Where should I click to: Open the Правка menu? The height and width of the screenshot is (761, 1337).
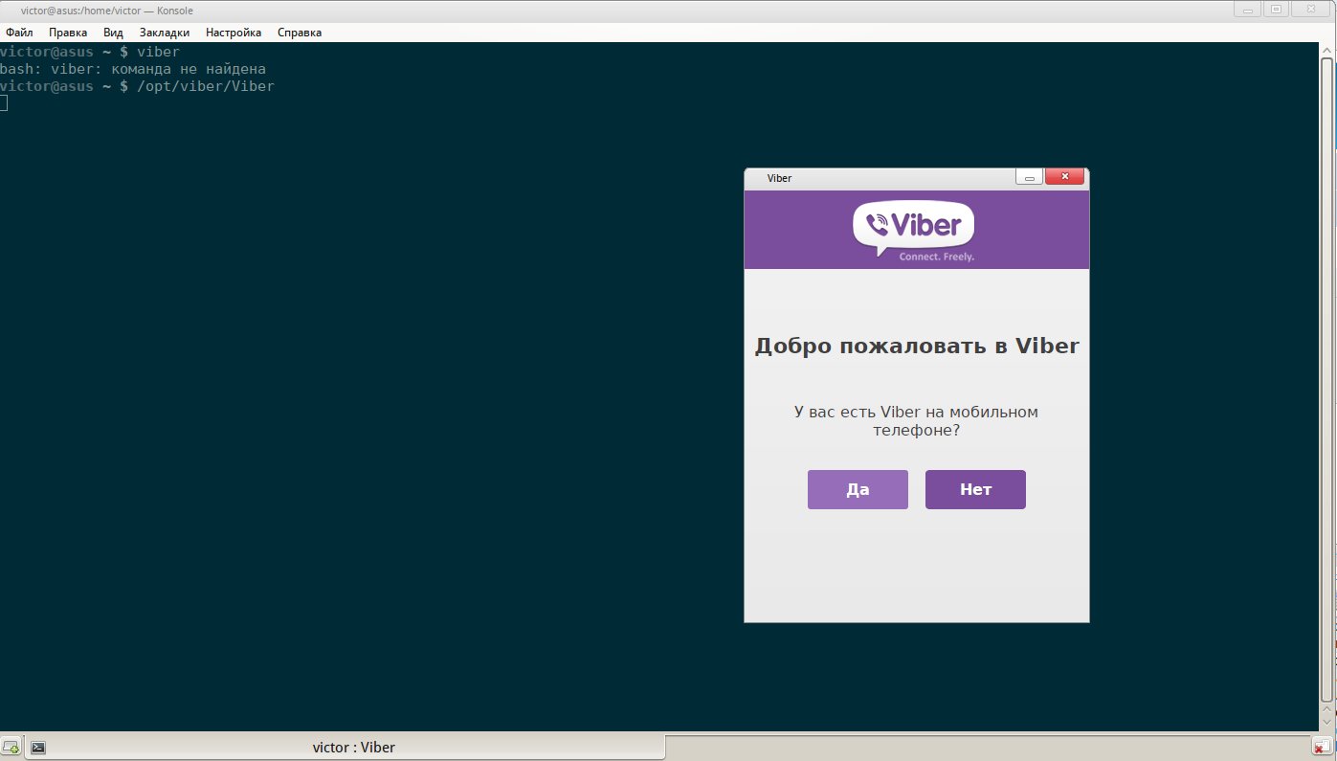point(68,33)
